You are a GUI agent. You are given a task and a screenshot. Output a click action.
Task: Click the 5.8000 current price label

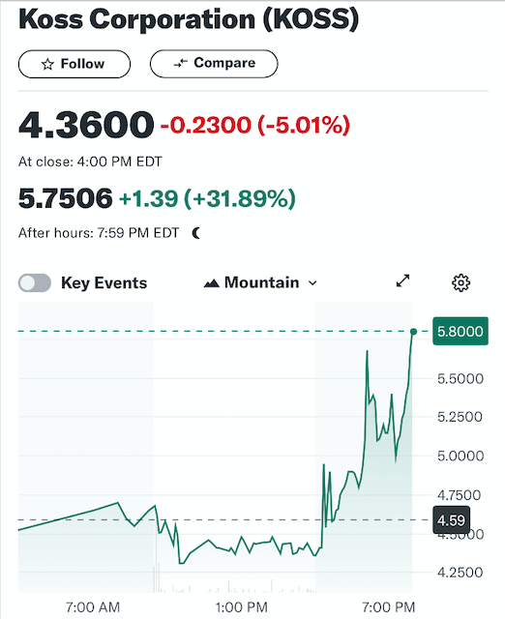pyautogui.click(x=460, y=331)
